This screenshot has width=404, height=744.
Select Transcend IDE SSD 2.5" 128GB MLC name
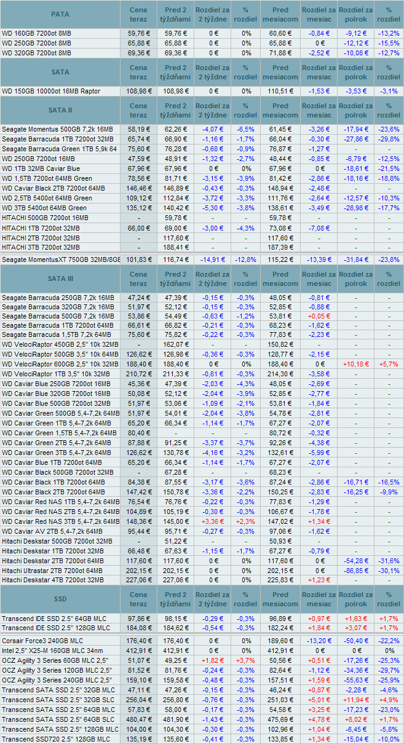(x=56, y=627)
